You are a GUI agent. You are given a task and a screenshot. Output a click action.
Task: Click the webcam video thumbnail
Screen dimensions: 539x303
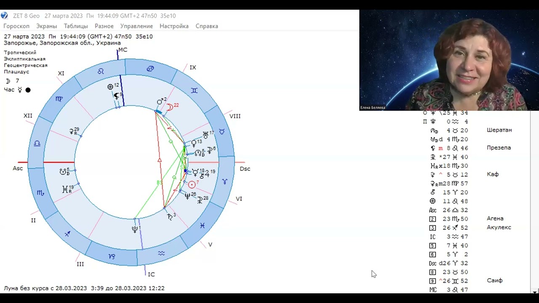[449, 60]
